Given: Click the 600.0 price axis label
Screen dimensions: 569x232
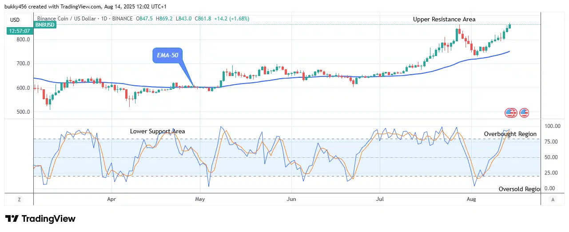Looking at the screenshot, I should pos(23,88).
